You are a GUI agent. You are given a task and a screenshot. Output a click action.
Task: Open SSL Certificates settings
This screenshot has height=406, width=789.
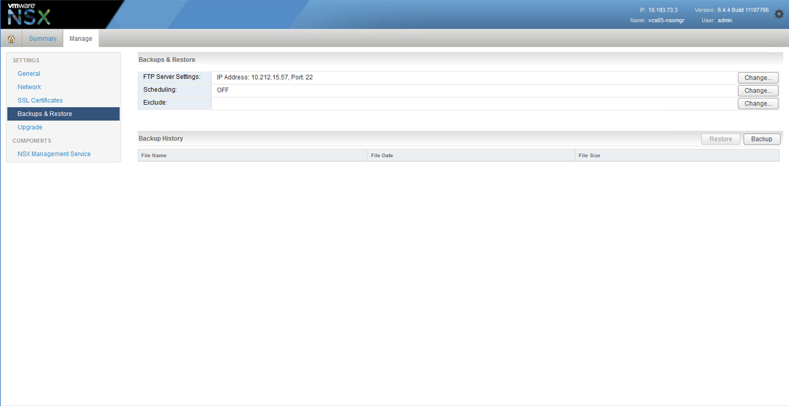[40, 100]
